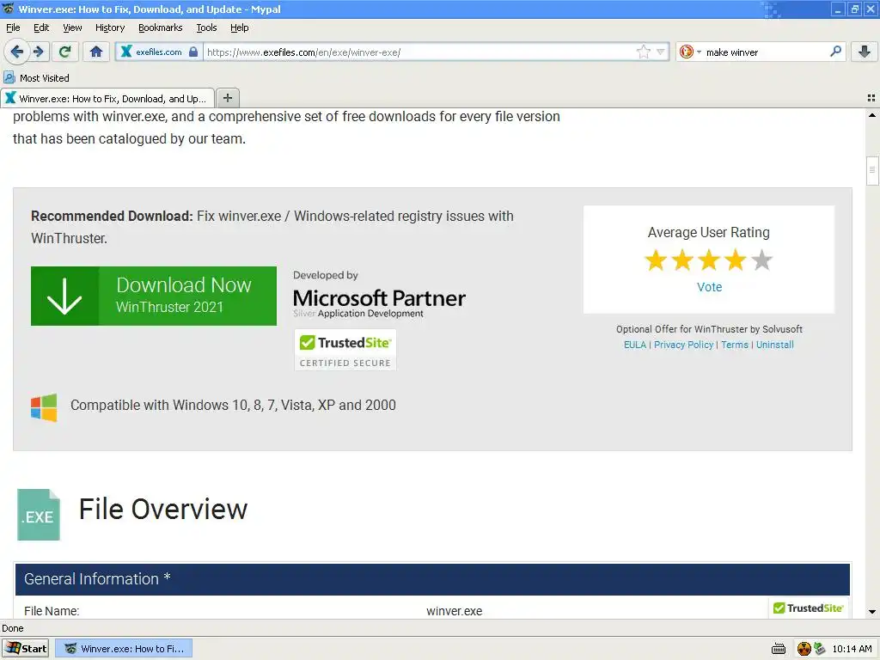Open the Help menu

[239, 27]
